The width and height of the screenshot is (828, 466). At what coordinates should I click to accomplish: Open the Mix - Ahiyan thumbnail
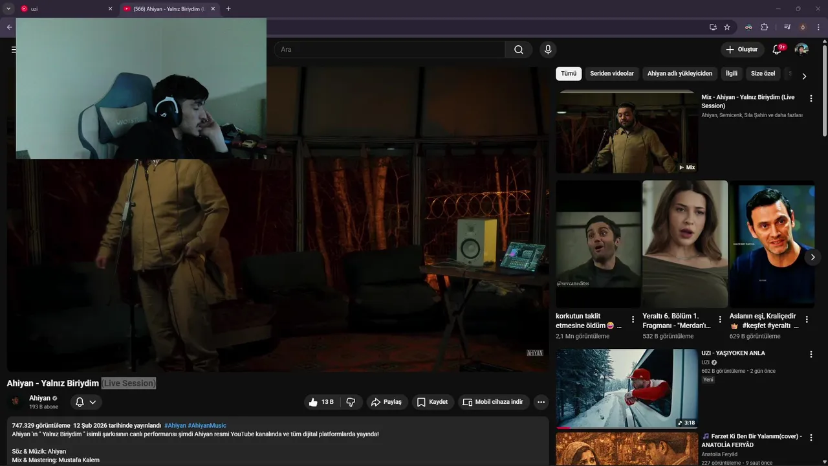point(627,132)
